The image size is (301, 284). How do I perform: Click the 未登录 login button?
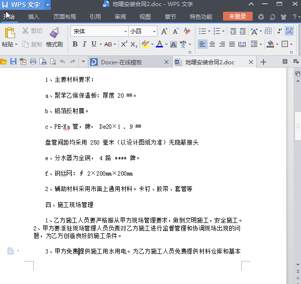pyautogui.click(x=238, y=16)
